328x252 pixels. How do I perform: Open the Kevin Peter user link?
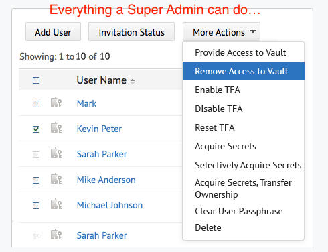[99, 129]
